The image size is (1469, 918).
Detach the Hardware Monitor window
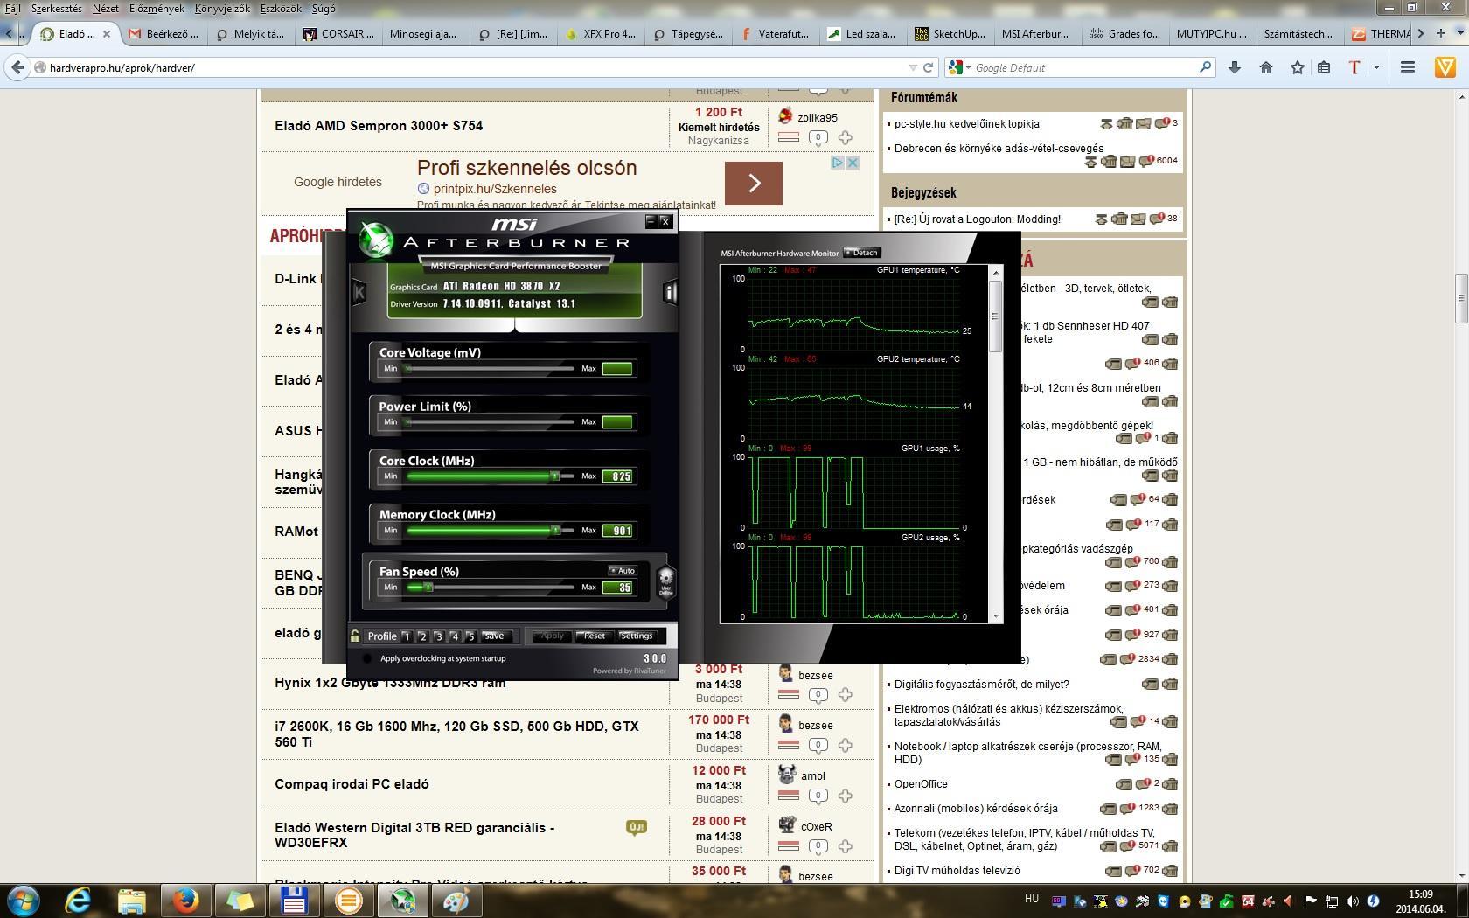coord(862,253)
